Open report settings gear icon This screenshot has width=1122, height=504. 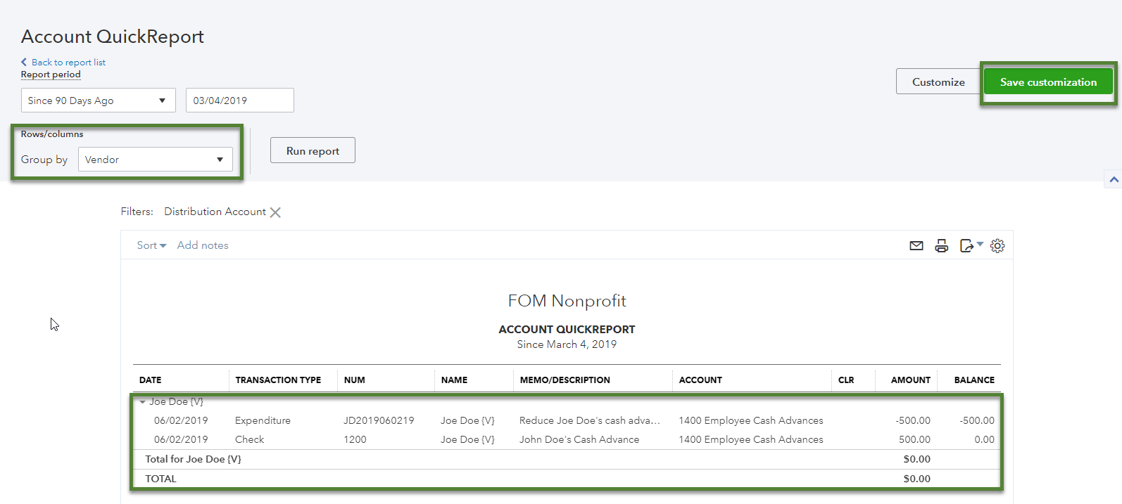pyautogui.click(x=997, y=246)
